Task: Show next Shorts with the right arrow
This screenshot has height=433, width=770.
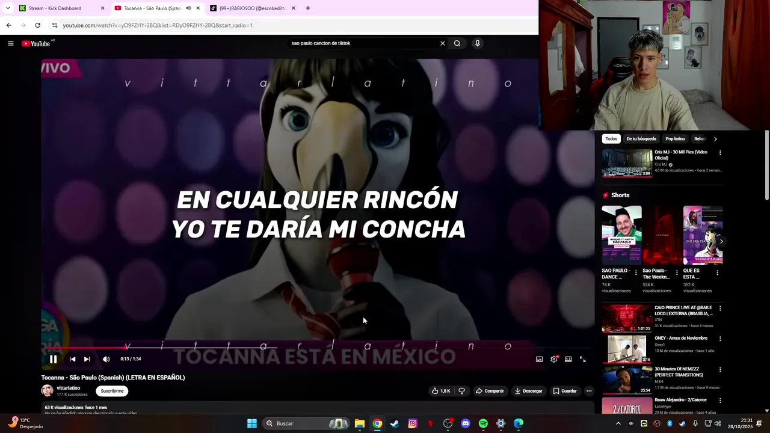Action: [721, 241]
